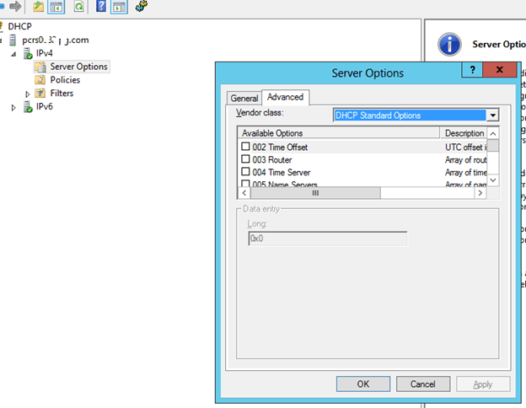The image size is (526, 408).
Task: Expand the Filters tree node
Action: pos(28,94)
